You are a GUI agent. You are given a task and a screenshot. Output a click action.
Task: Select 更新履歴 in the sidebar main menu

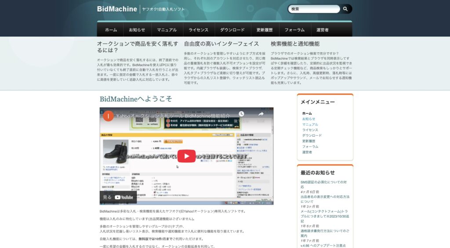pyautogui.click(x=308, y=141)
